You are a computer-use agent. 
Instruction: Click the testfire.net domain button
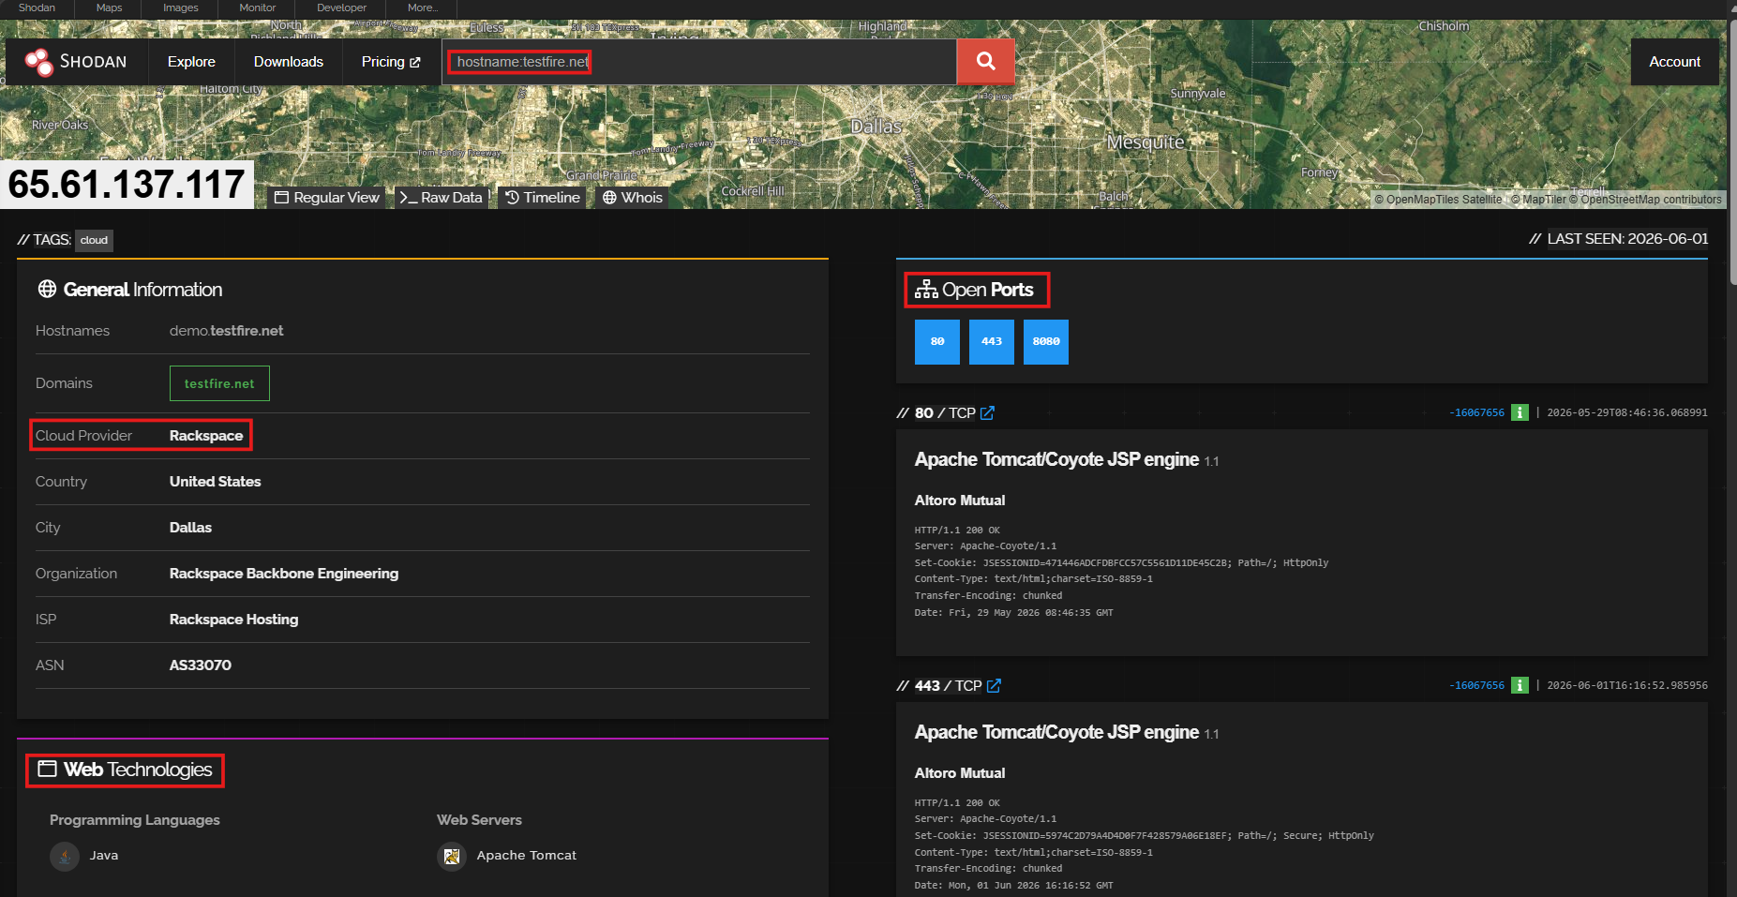[219, 383]
